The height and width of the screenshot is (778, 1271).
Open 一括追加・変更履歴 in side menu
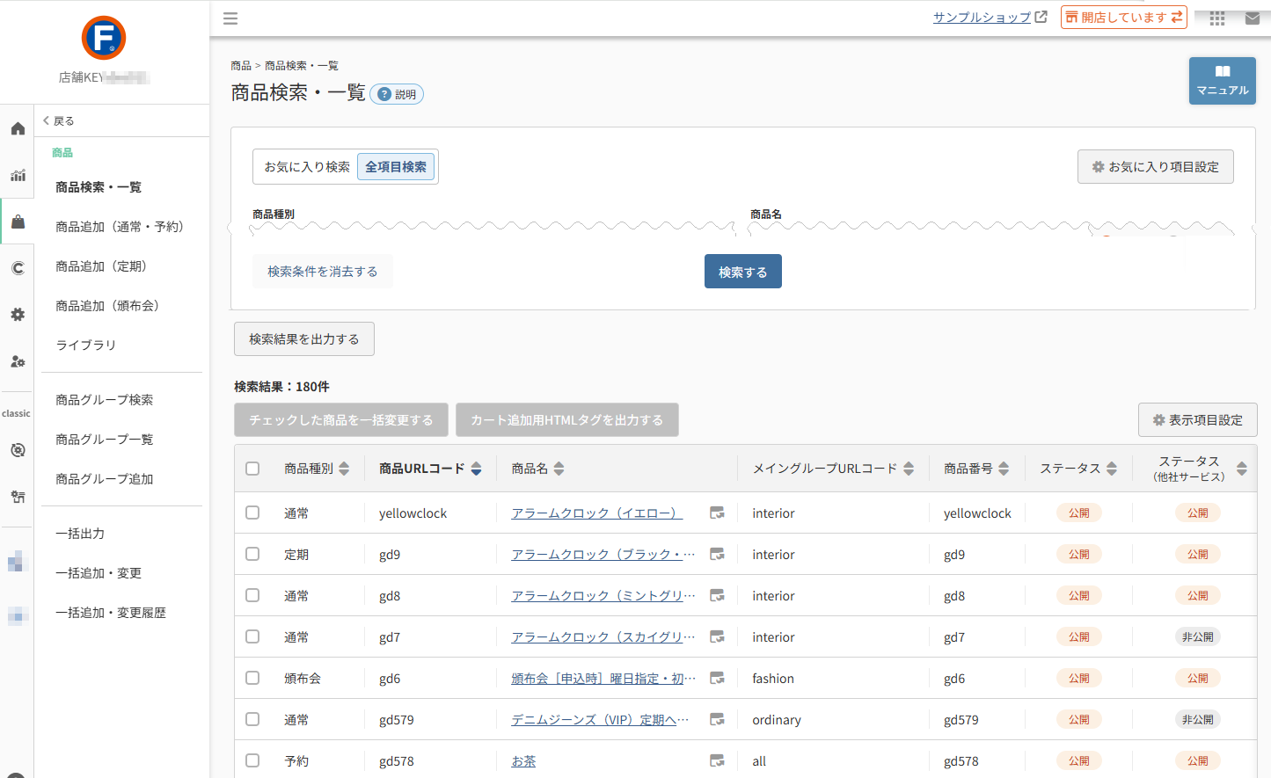[x=111, y=613]
